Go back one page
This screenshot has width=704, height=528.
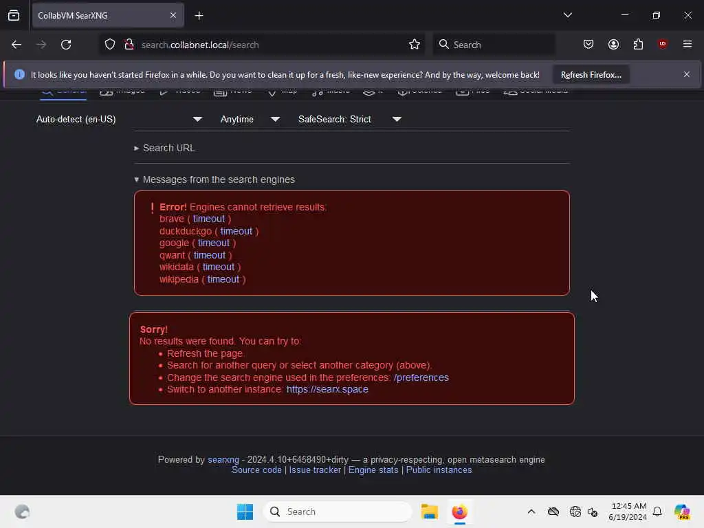16,45
